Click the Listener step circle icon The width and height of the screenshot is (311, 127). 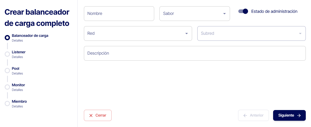click(7, 54)
